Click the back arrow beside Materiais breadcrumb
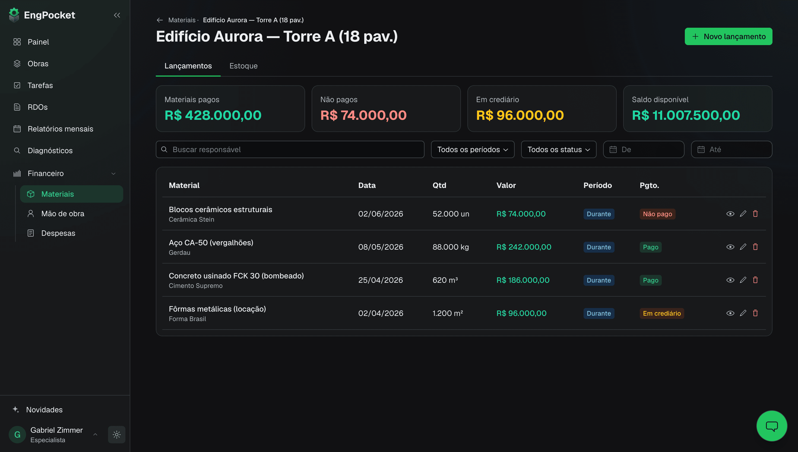The width and height of the screenshot is (798, 452). coord(160,20)
